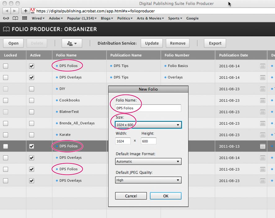This screenshot has width=275, height=218.
Task: Open calendar picker in Karate row
Action: tap(263, 135)
